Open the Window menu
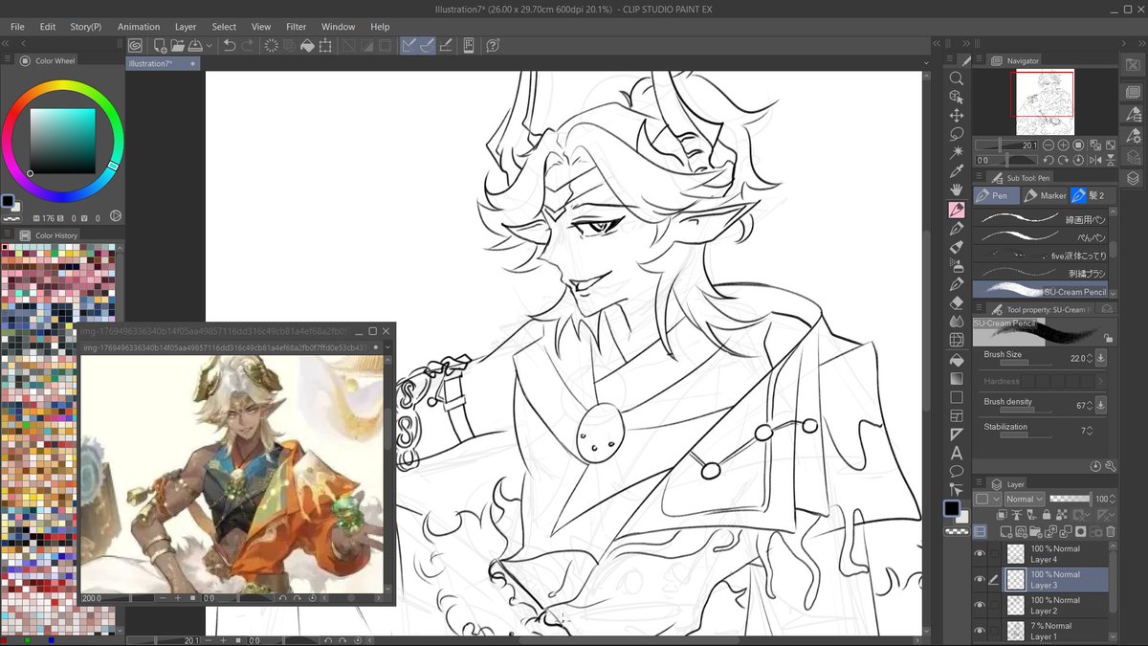Image resolution: width=1148 pixels, height=646 pixels. point(339,27)
